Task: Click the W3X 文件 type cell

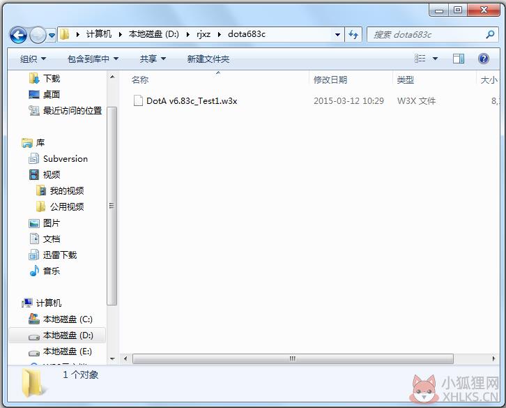Action: (416, 101)
